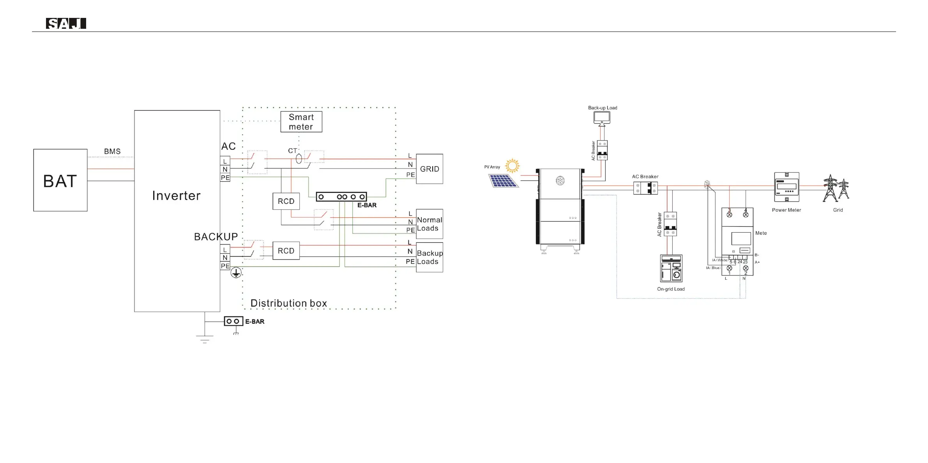Viewport: 928px width, 463px height.
Task: Click meter terminal 3 screw
Action: click(729, 214)
